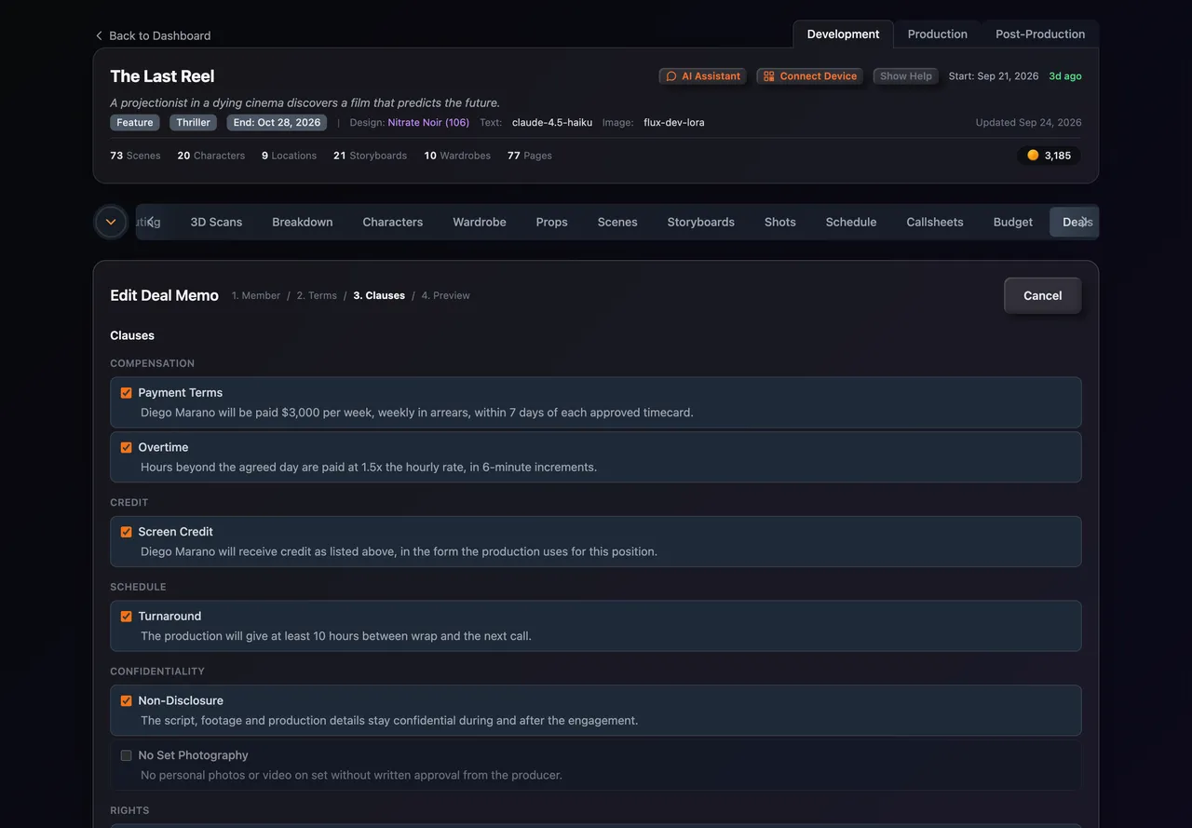Cancel editing the deal memo
Screen dimensions: 1192x828
(1043, 295)
